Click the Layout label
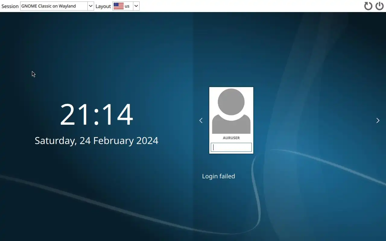The width and height of the screenshot is (386, 241). tap(103, 6)
